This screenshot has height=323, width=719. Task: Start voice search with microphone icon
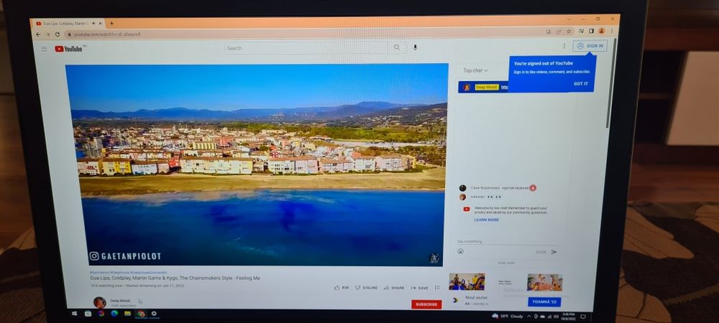tap(415, 47)
